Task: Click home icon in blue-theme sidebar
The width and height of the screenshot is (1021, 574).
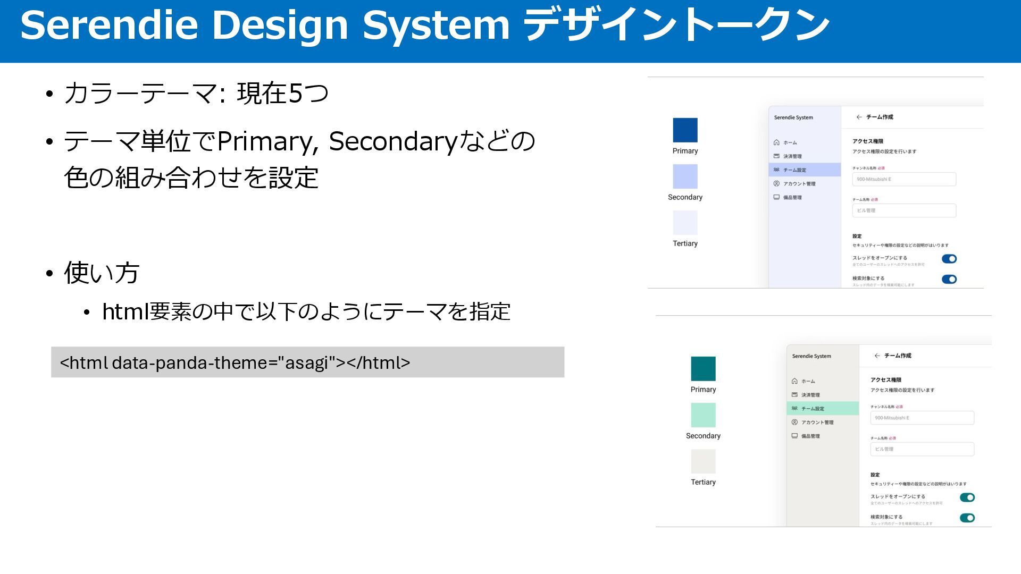Action: [x=776, y=142]
